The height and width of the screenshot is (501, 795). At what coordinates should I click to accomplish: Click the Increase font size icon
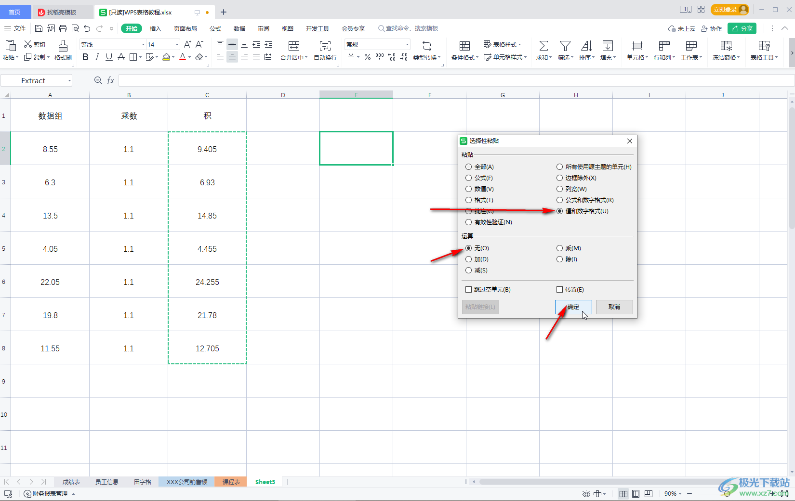[187, 44]
